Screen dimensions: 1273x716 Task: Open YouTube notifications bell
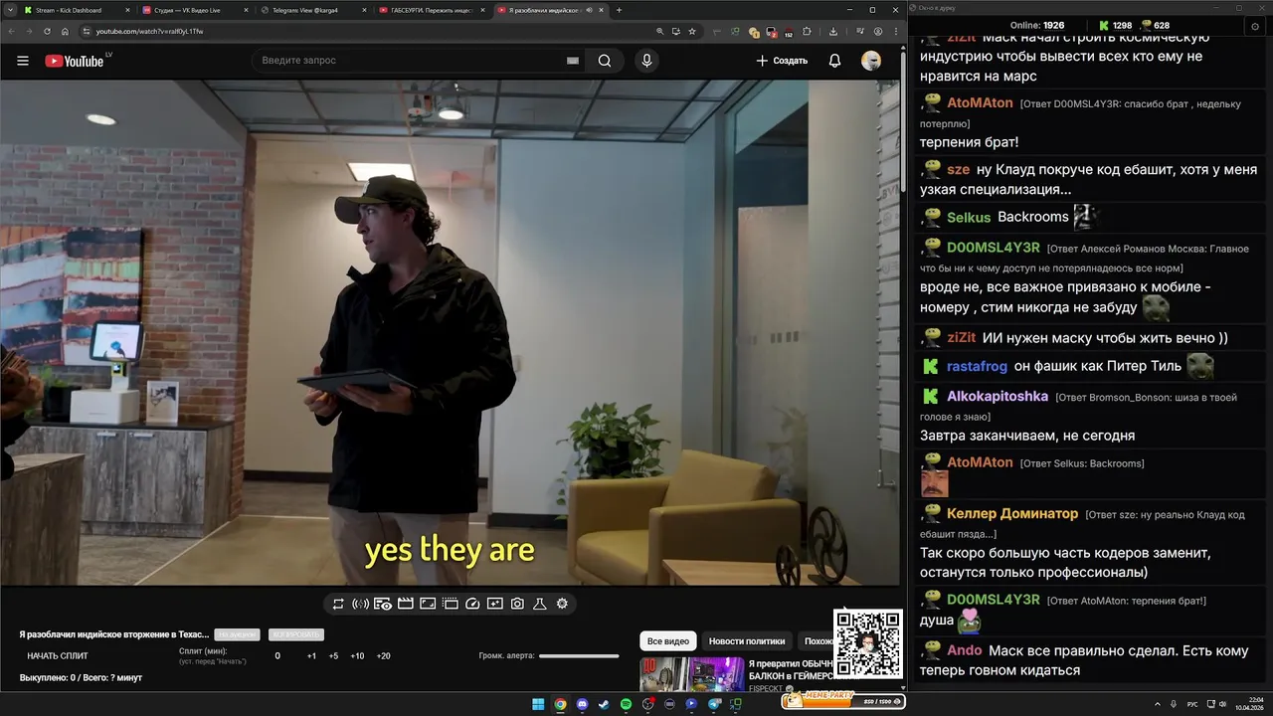click(835, 61)
